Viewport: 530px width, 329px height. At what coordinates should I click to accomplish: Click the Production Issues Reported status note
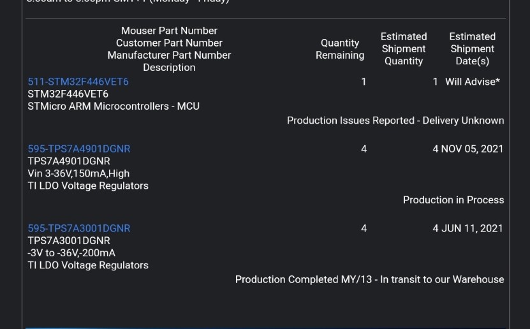pos(395,121)
